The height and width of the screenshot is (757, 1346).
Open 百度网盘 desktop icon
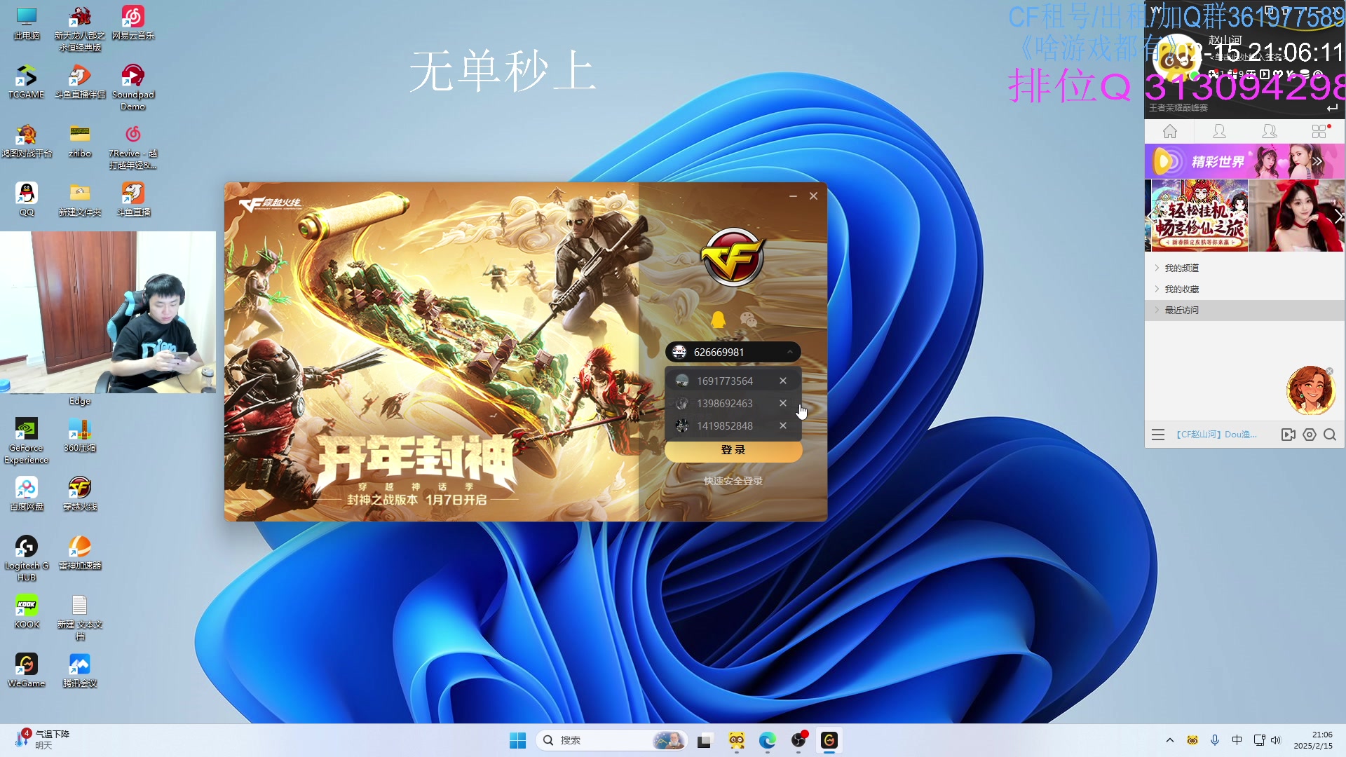click(x=27, y=494)
